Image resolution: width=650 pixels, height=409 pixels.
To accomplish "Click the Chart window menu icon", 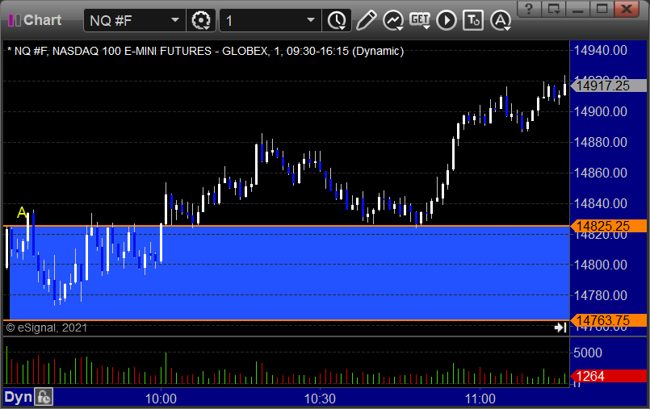I will pos(14,20).
